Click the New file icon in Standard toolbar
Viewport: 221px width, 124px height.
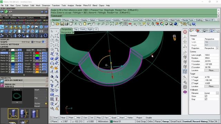coord(53,24)
